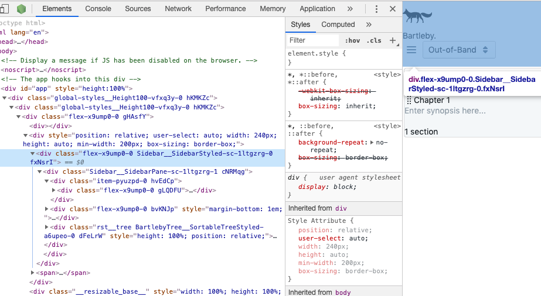Screen dimensions: 541x296
Task: Click the Bartleby. app title
Action: 420,36
